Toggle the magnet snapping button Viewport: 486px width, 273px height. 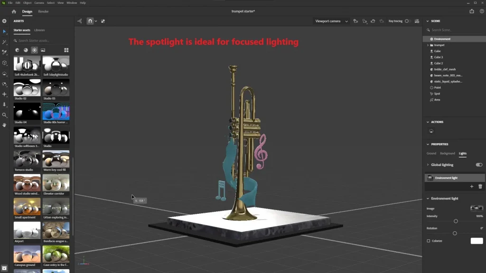pyautogui.click(x=90, y=21)
